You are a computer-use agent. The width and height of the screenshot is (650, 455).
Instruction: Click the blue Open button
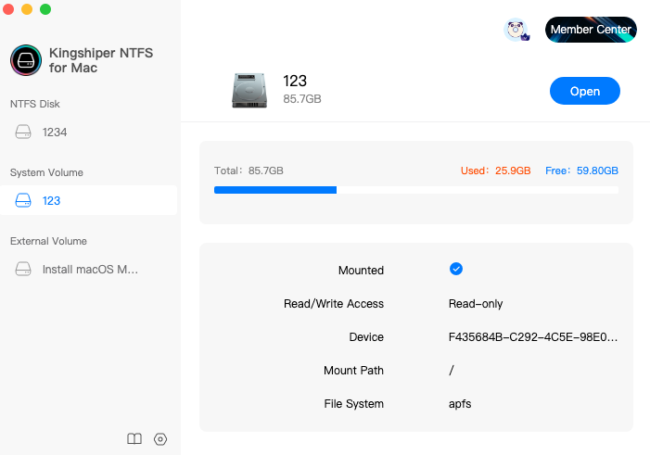pyautogui.click(x=584, y=91)
